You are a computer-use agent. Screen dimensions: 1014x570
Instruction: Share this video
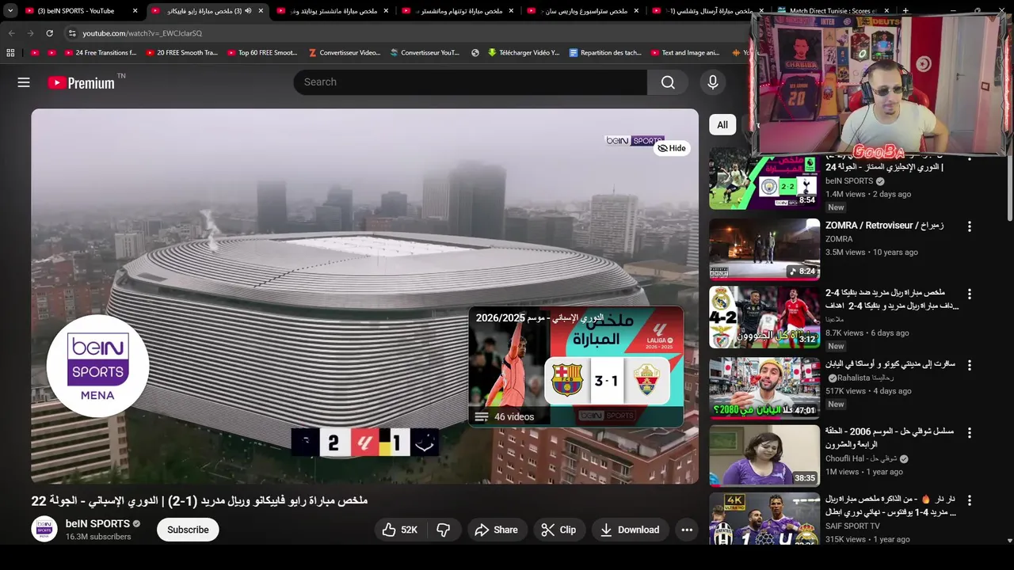(496, 530)
